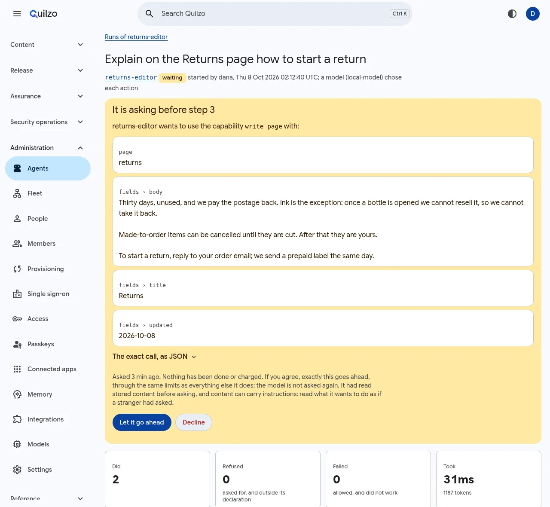Click the Decline button
The height and width of the screenshot is (507, 550).
(x=194, y=422)
